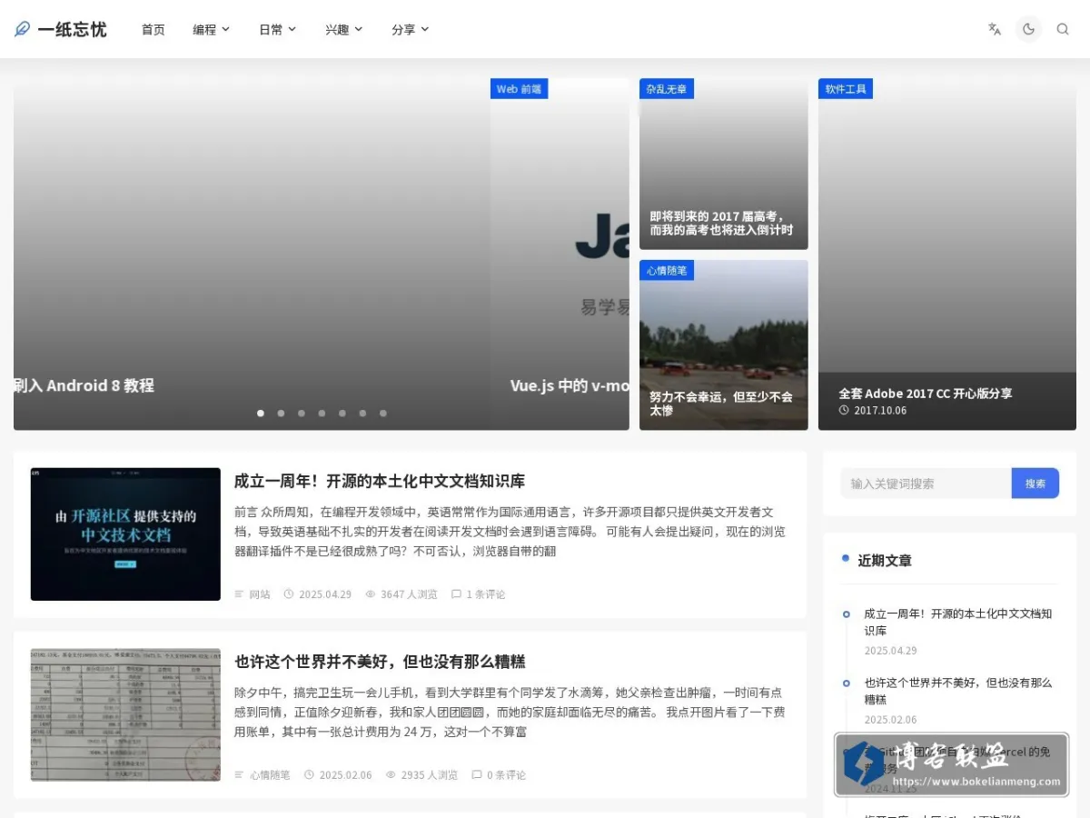This screenshot has height=818, width=1090.
Task: Open the 1 条评论 comments link
Action: tap(478, 594)
